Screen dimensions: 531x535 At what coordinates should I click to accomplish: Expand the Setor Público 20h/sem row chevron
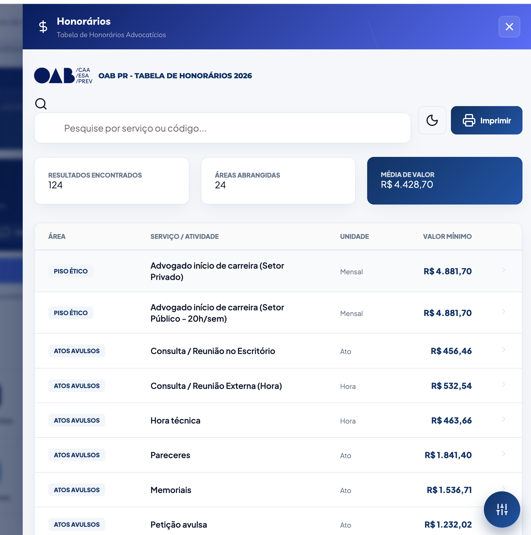tap(503, 312)
